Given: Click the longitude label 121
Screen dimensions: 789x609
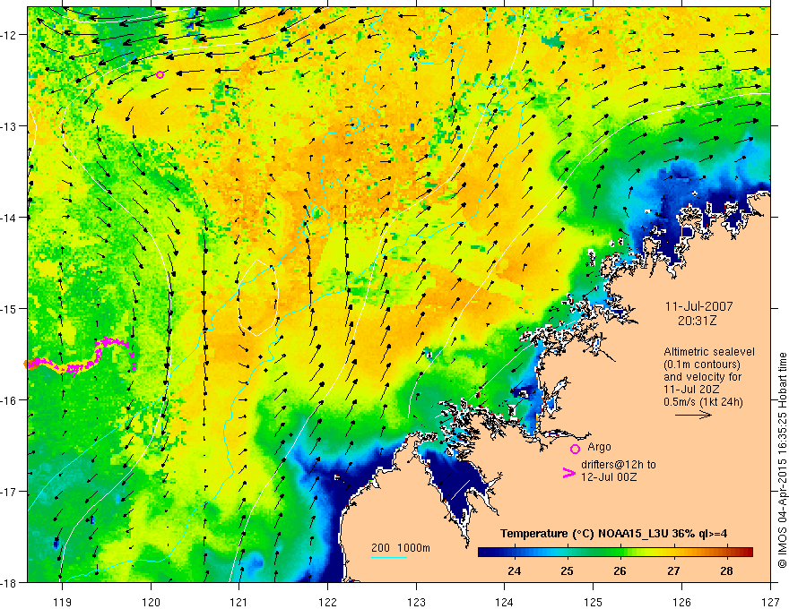Looking at the screenshot, I should coord(239,602).
